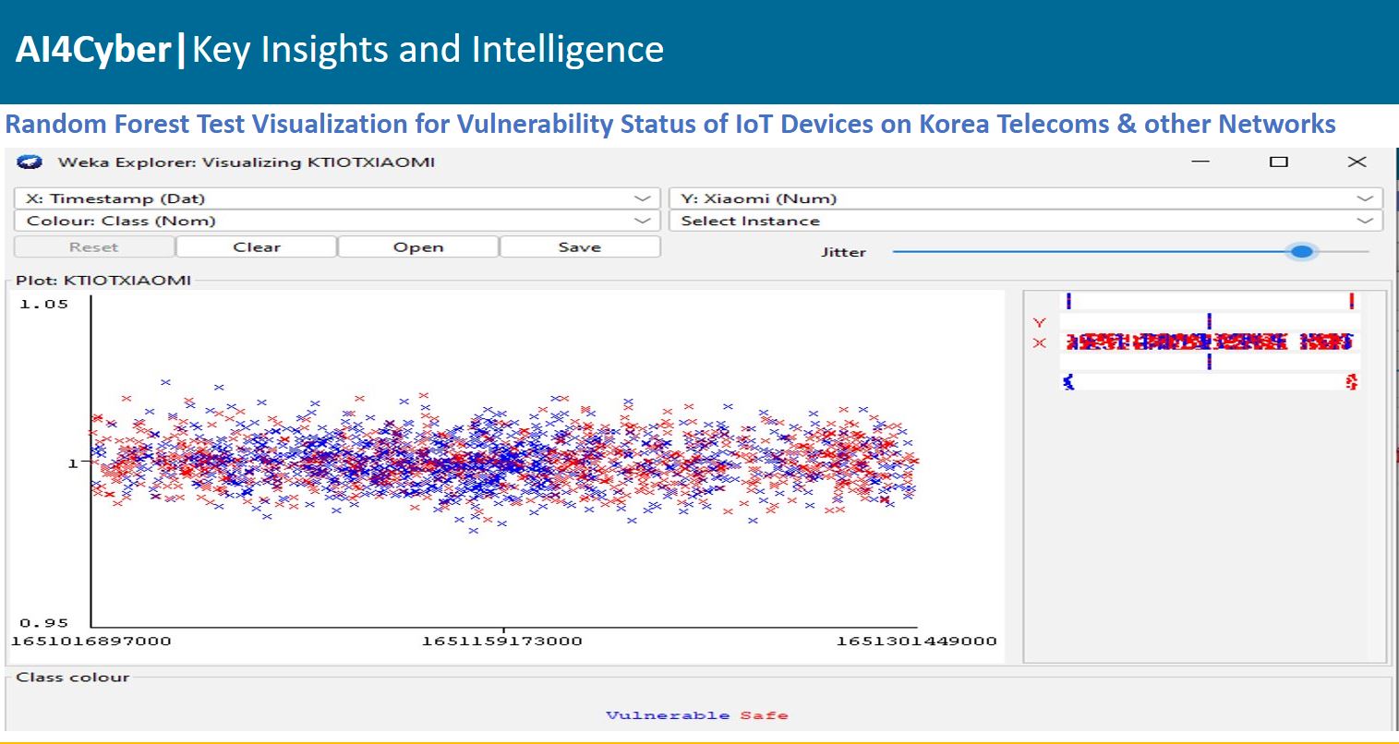Click y-axis maximum label 1.05
The width and height of the screenshot is (1399, 744).
click(x=44, y=305)
